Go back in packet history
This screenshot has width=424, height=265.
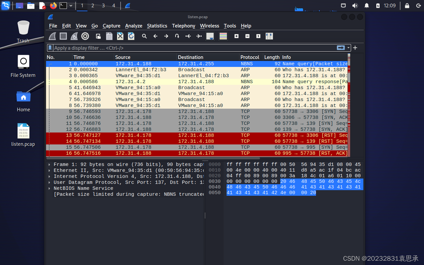click(x=155, y=36)
